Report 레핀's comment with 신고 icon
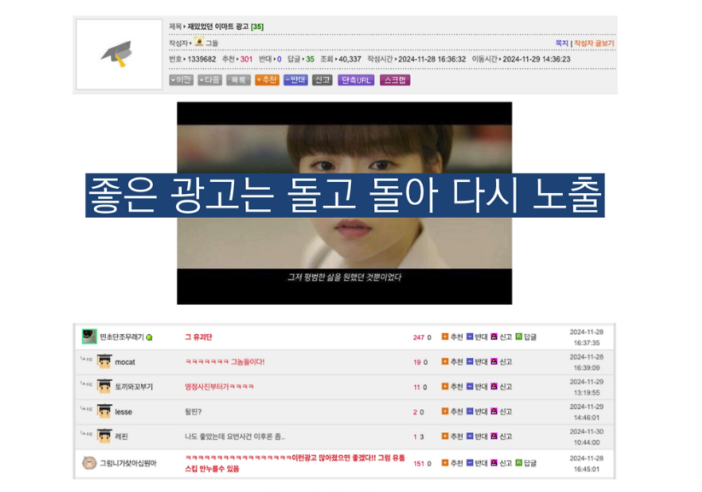This screenshot has height=492, width=702. (494, 436)
